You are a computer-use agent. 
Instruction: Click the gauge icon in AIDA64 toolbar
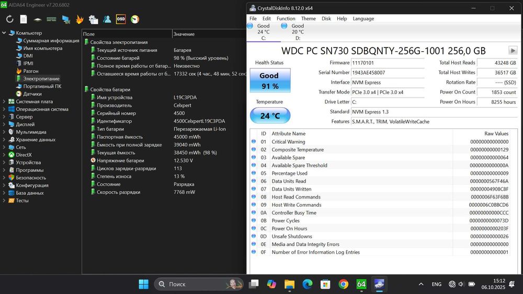(x=135, y=19)
